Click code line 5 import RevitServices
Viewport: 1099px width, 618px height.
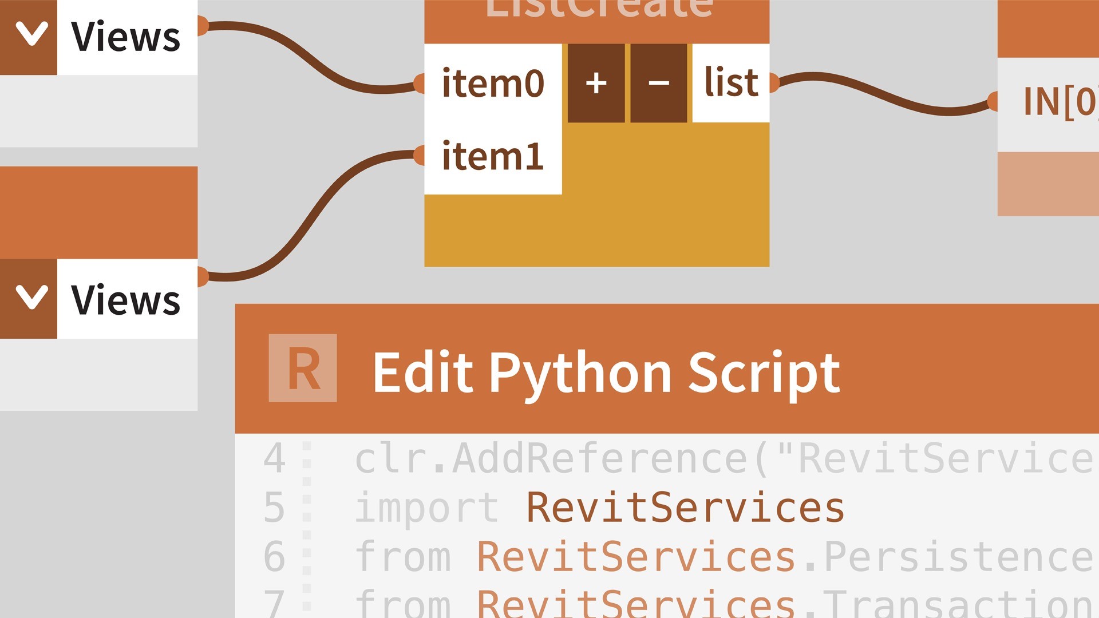click(x=599, y=508)
